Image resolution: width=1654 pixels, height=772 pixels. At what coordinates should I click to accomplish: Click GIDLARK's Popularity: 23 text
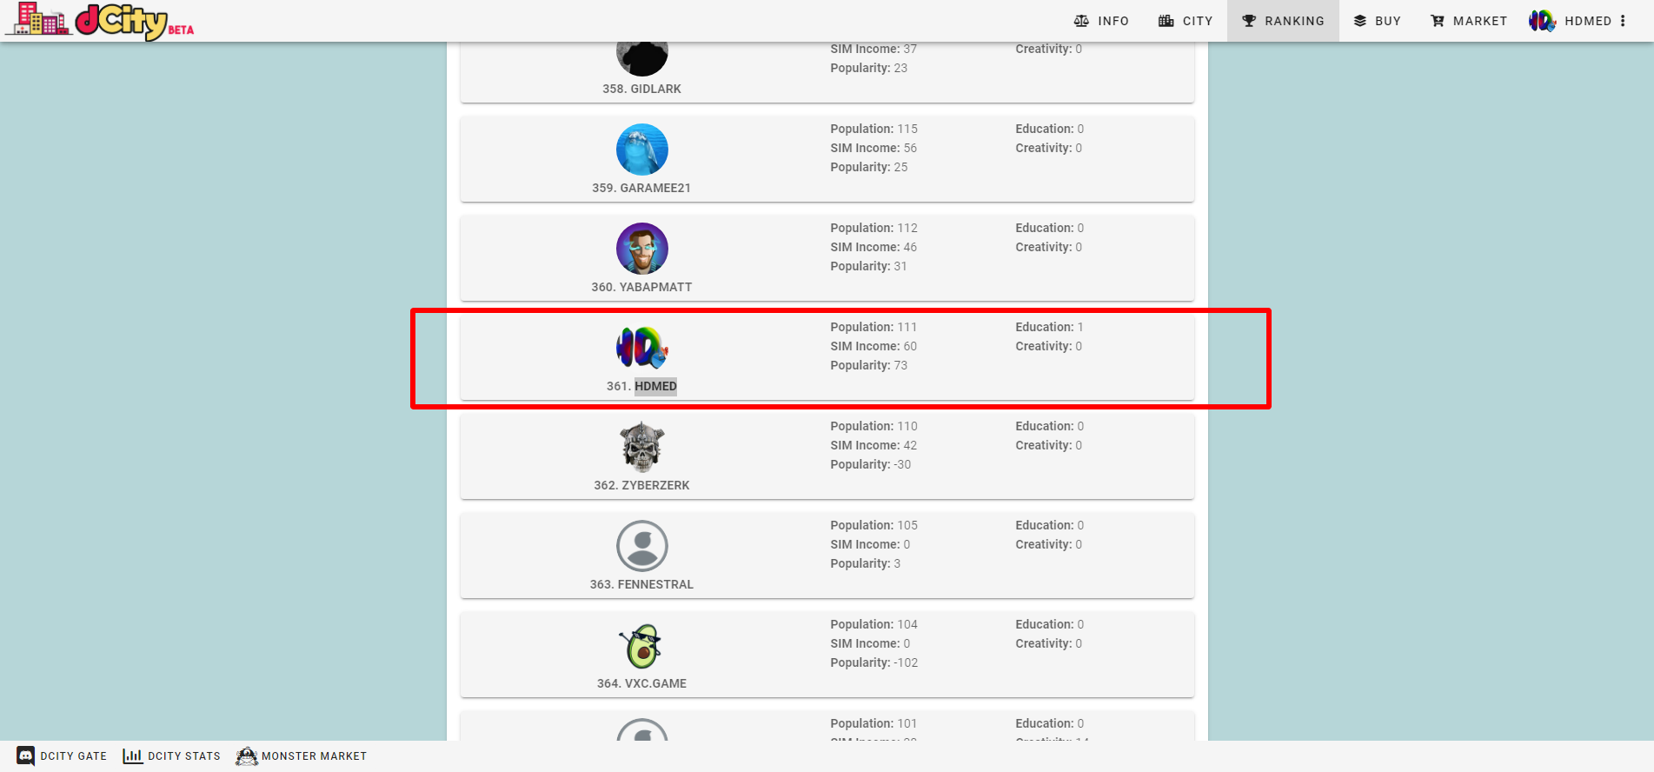pos(868,68)
